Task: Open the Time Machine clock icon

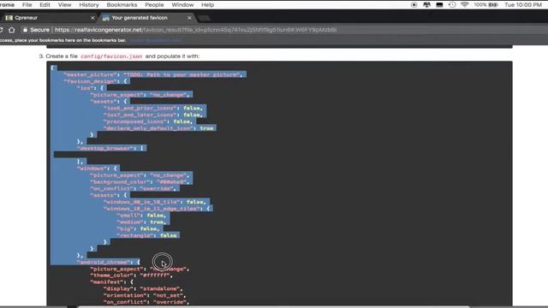Action: [x=452, y=5]
